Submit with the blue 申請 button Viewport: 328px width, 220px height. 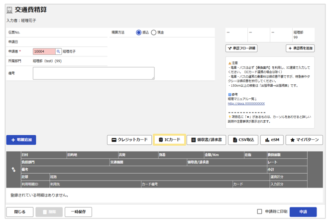coord(303,212)
